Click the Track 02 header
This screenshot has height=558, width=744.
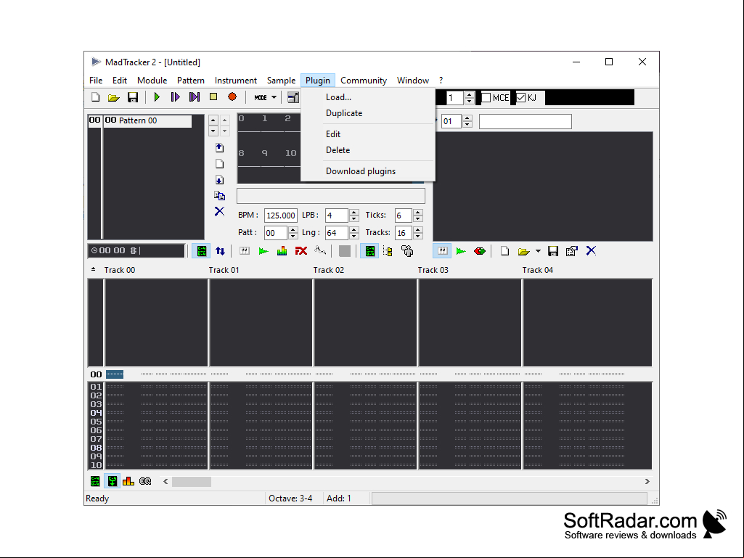tap(328, 270)
